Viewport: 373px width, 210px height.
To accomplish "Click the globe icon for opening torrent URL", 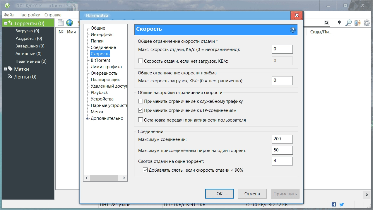I will (69, 22).
